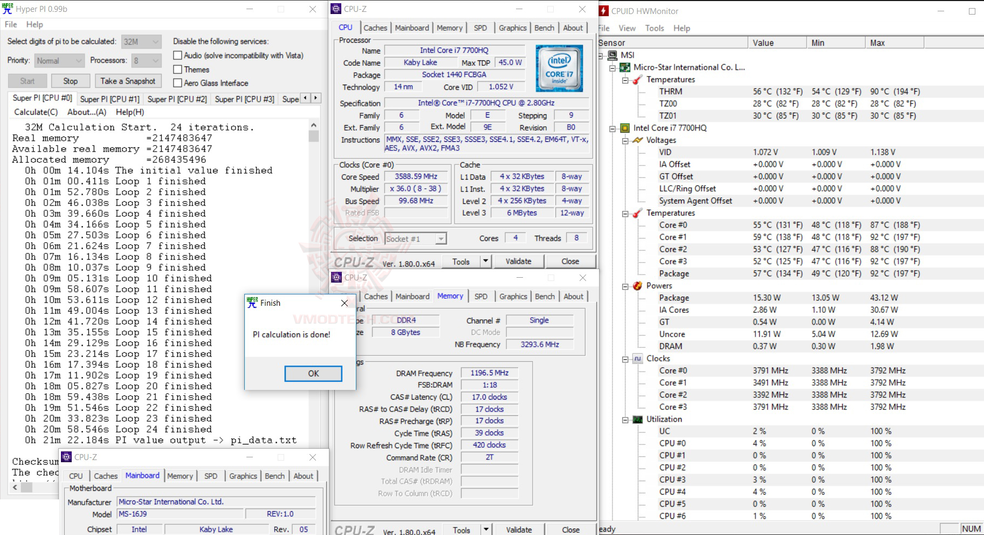Viewport: 984px width, 535px height.
Task: Enable the Audio service checkbox
Action: coord(177,56)
